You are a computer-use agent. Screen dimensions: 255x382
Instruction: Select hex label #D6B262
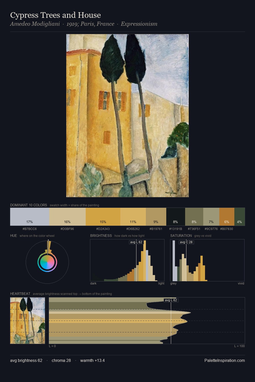tap(133, 229)
